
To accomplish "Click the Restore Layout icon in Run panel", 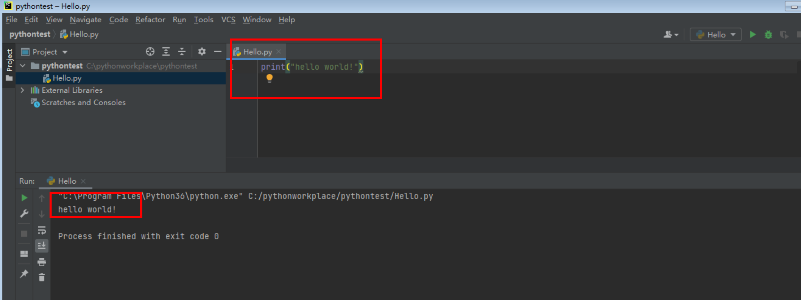I will point(24,254).
